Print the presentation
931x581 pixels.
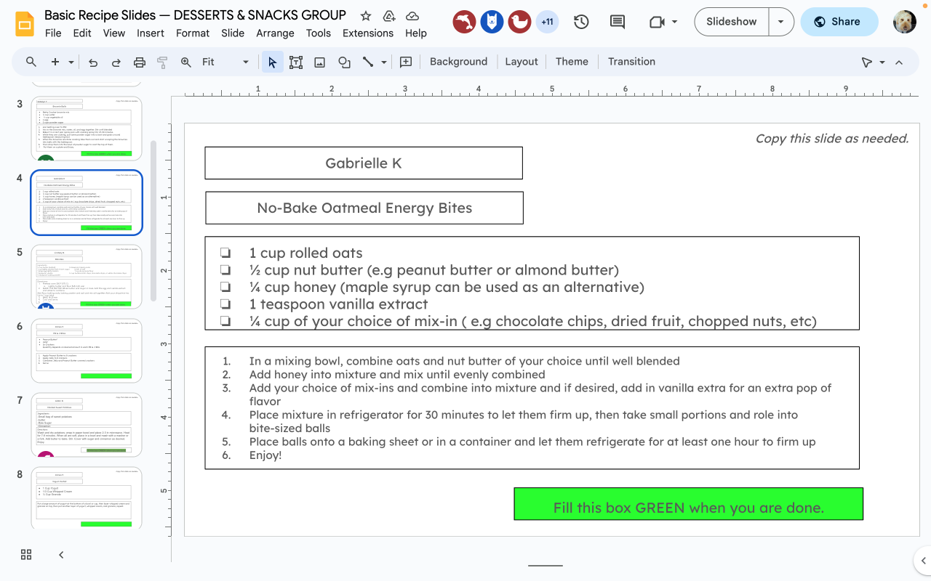coord(140,62)
